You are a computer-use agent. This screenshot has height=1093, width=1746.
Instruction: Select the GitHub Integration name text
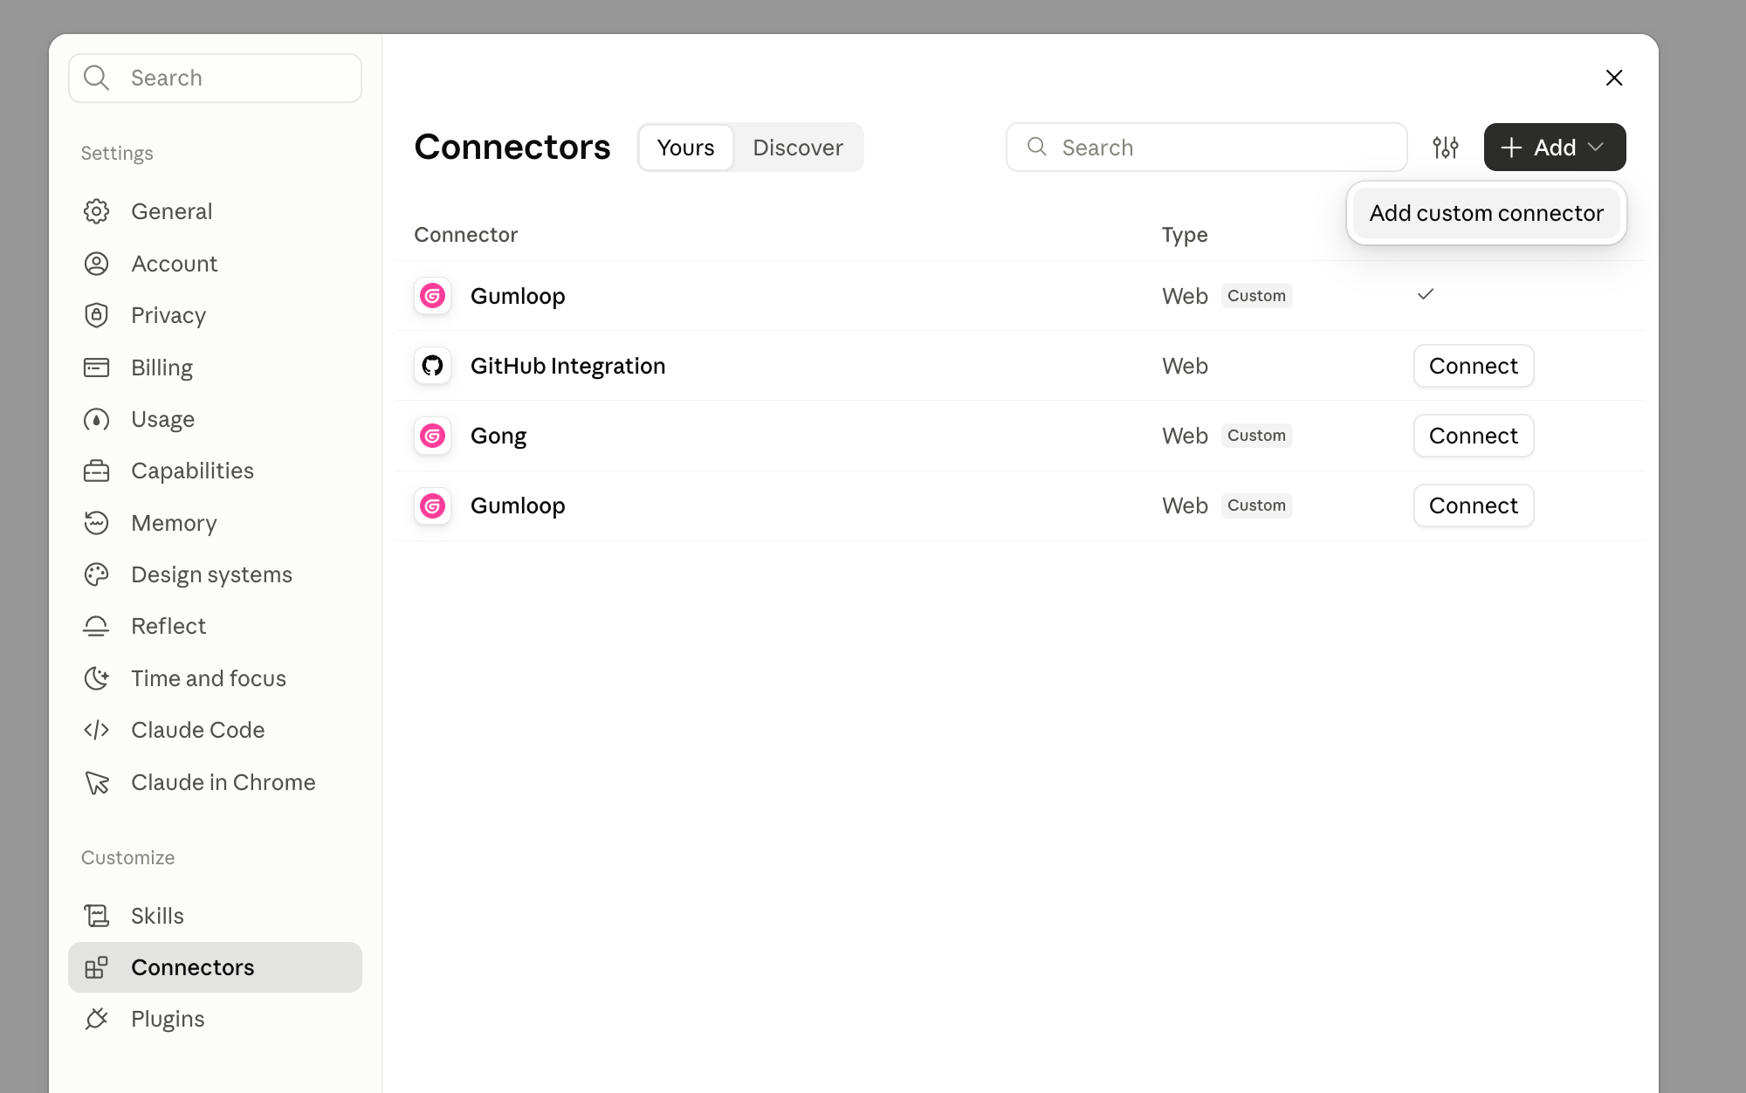pos(567,366)
